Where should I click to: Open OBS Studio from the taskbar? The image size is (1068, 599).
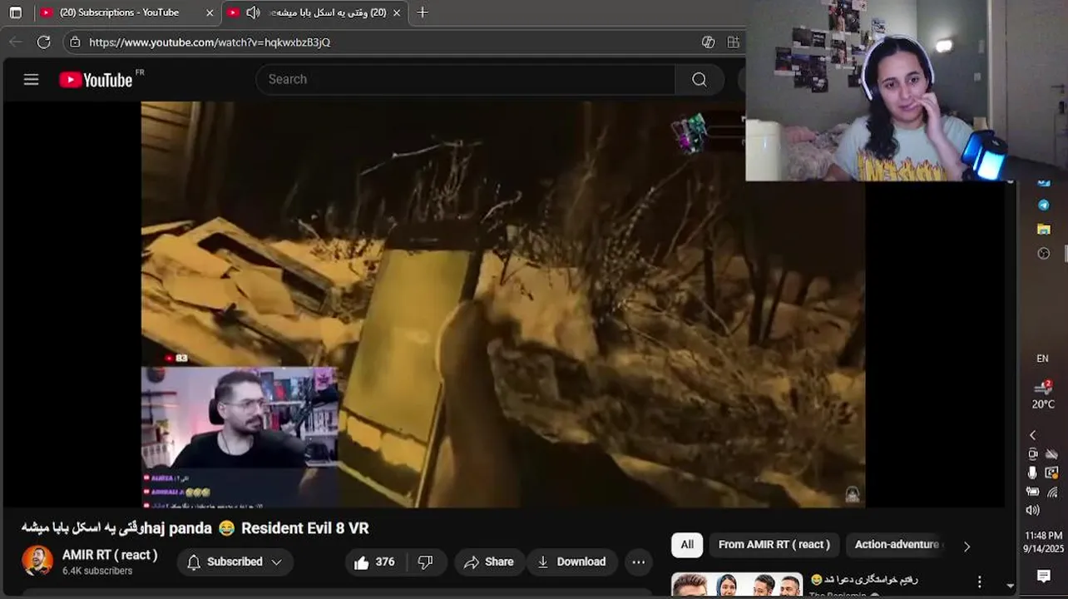(1043, 254)
